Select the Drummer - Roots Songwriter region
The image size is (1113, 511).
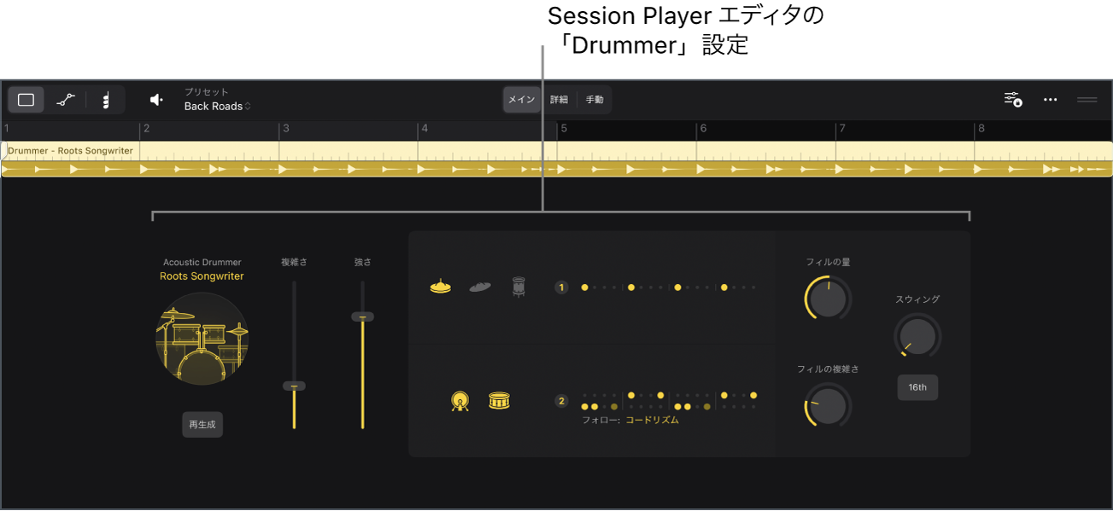pos(556,159)
